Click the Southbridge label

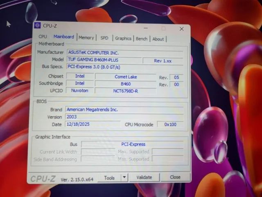coord(51,83)
